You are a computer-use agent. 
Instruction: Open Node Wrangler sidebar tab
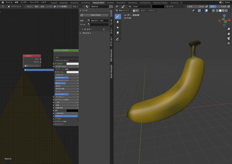click(x=111, y=71)
